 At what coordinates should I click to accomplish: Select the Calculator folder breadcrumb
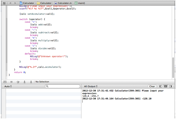44,3
